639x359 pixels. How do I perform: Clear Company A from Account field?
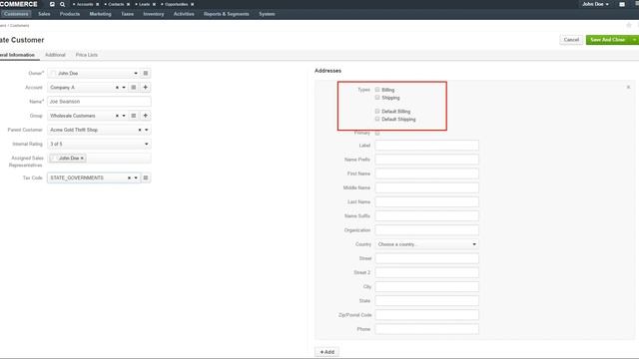click(117, 88)
